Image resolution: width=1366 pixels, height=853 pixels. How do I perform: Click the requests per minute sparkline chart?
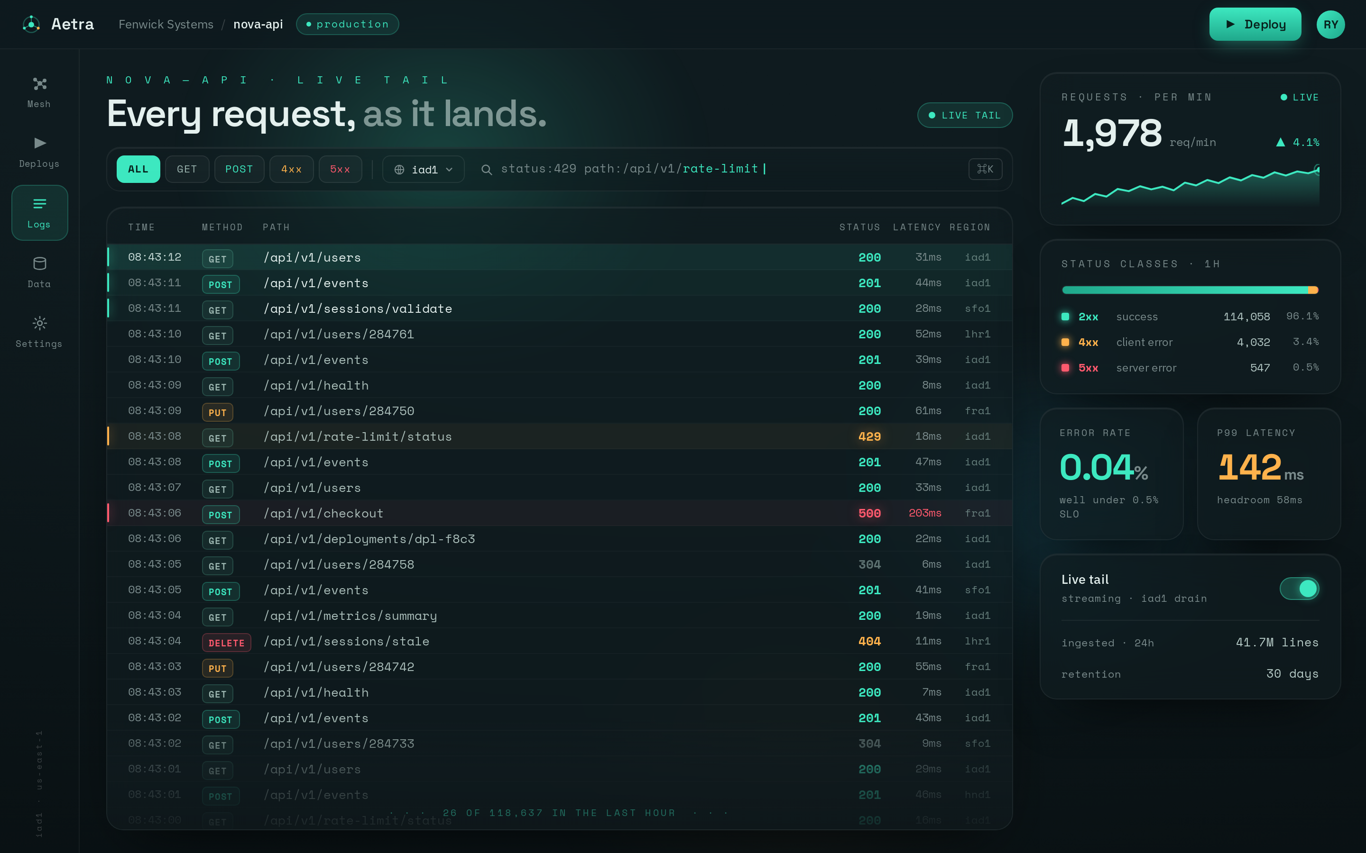tap(1190, 185)
